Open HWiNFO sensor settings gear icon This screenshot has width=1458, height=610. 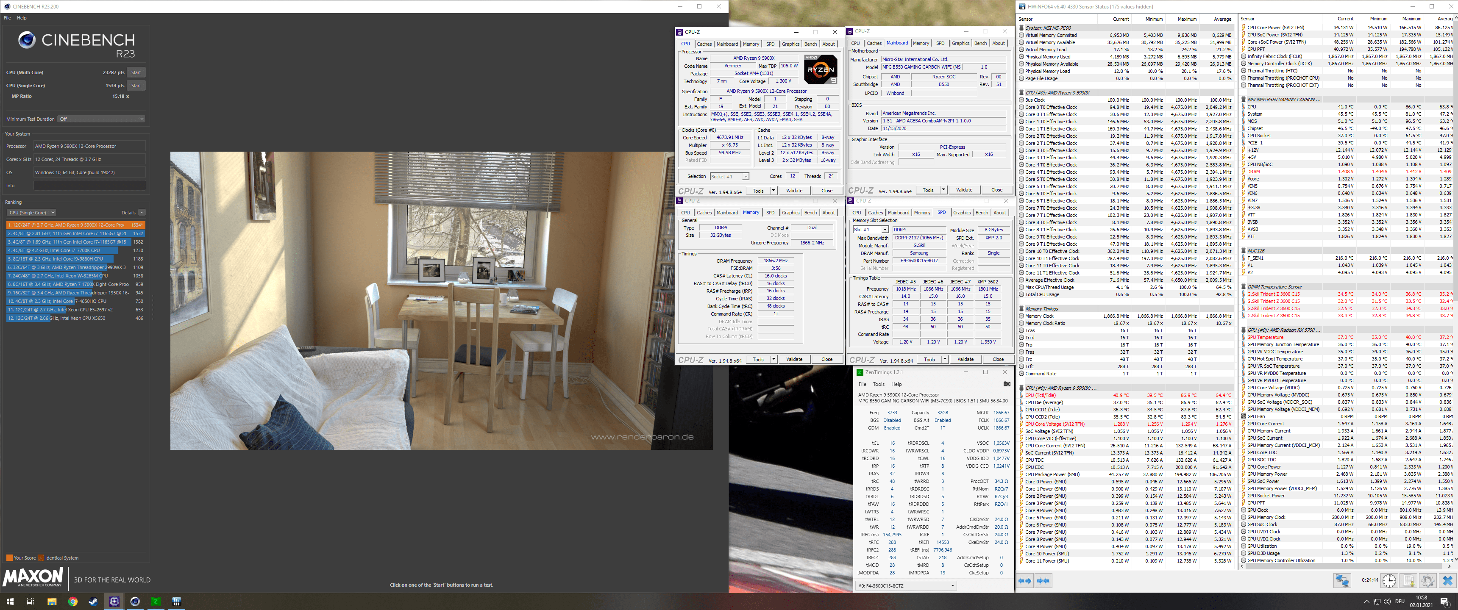[1428, 581]
